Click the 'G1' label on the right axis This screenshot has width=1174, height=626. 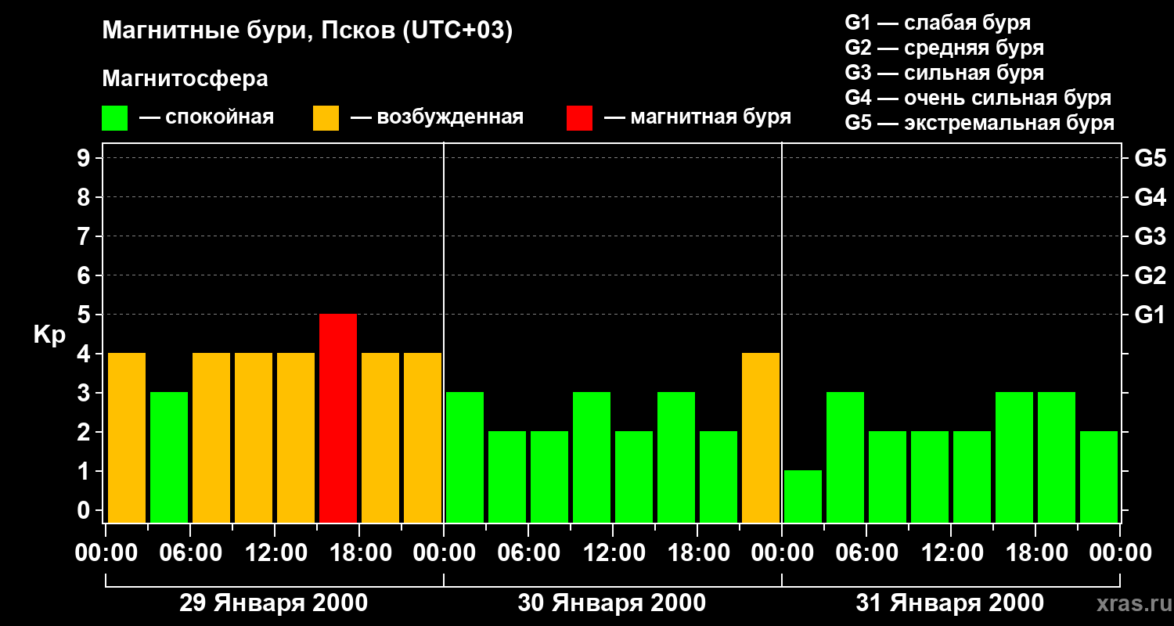1150,315
